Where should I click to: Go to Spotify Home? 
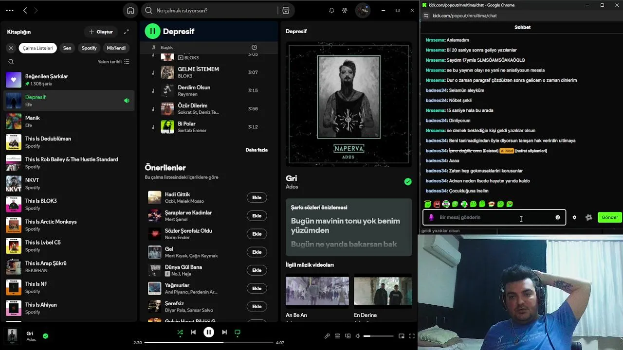point(130,10)
